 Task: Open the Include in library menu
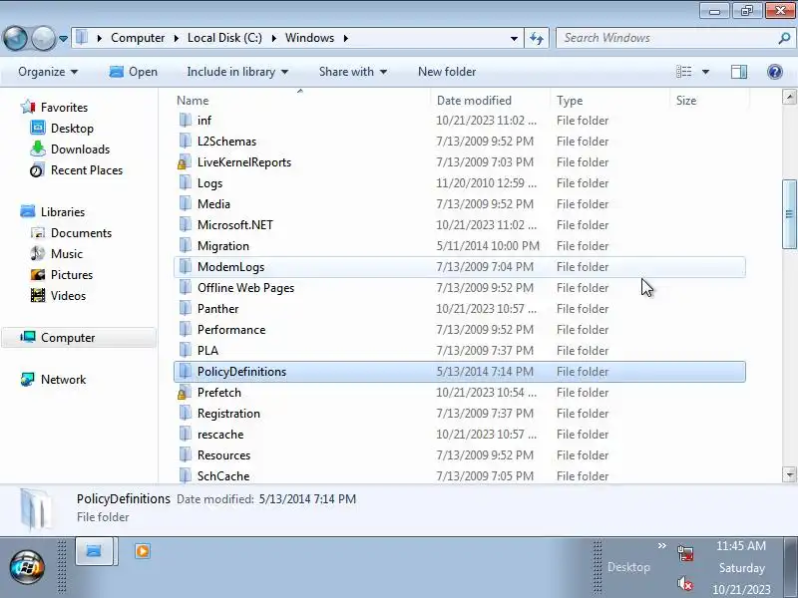click(237, 72)
